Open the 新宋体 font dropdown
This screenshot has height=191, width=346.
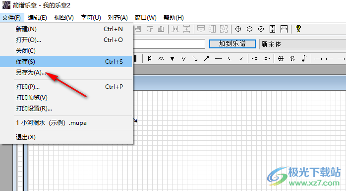(x=303, y=44)
